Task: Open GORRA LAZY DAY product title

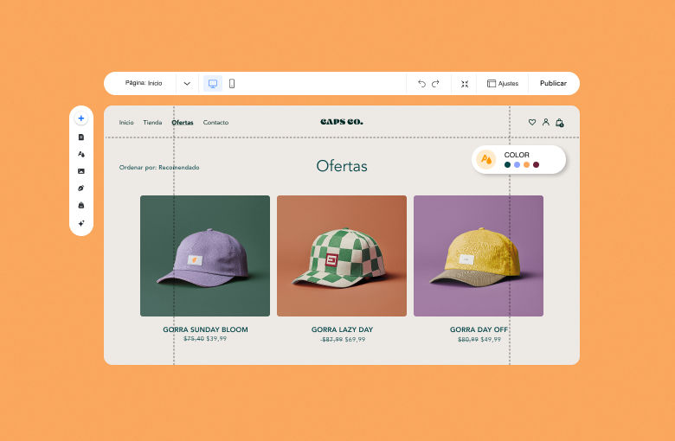Action: coord(342,329)
